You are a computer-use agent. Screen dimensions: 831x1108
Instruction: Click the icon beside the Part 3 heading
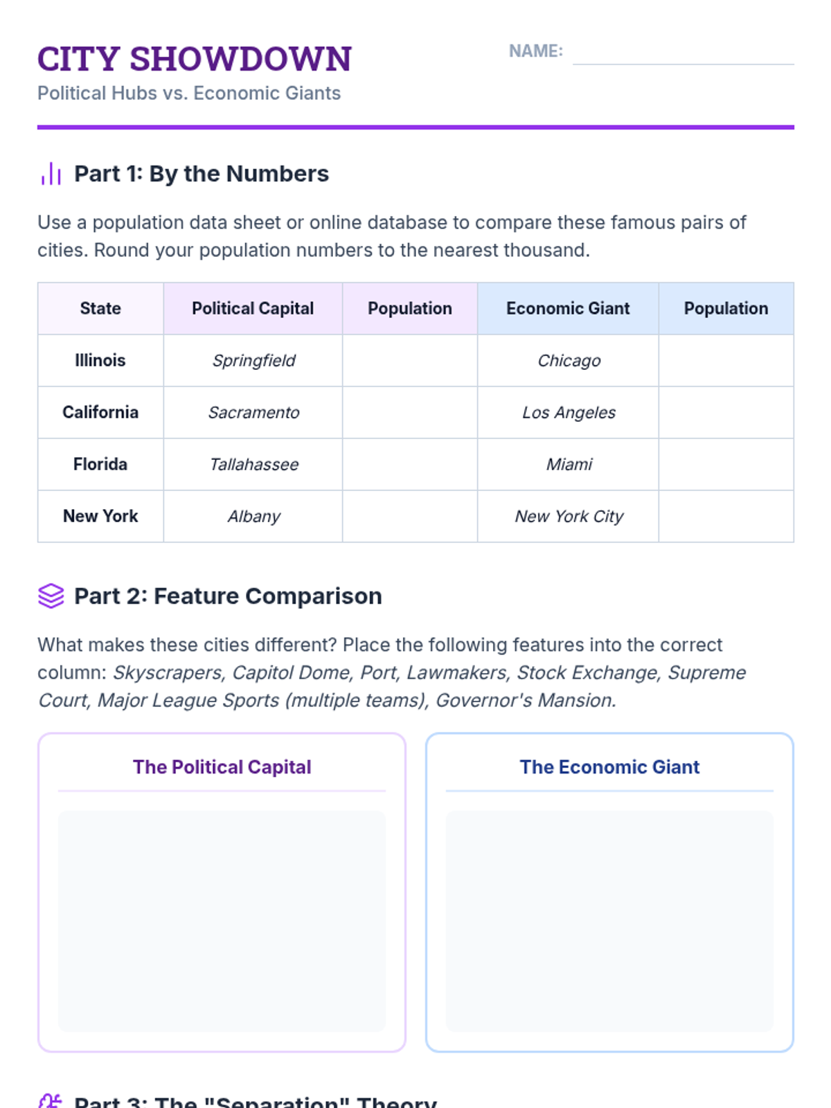point(51,1100)
